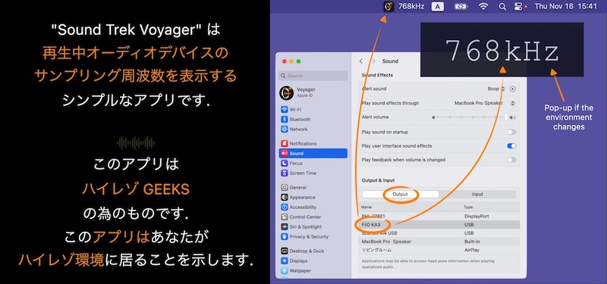Open Spotlight search in menu bar

[x=502, y=7]
